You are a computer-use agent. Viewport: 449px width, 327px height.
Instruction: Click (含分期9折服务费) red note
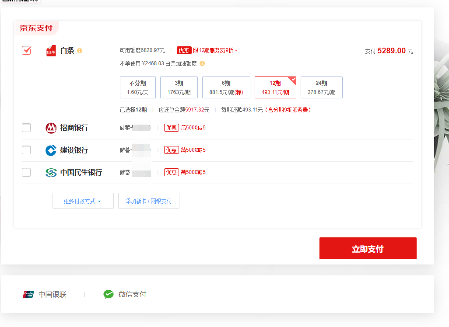click(288, 110)
